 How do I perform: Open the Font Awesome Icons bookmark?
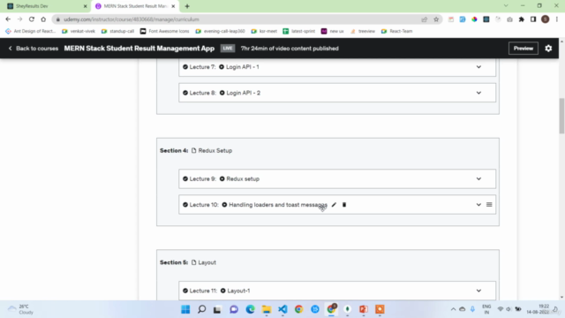click(x=165, y=32)
